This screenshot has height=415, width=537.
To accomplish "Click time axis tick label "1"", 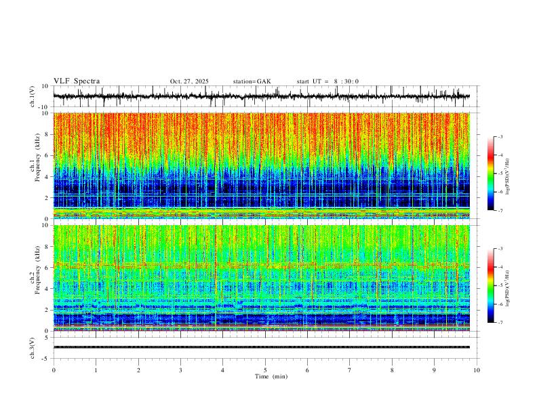I will click(x=96, y=370).
